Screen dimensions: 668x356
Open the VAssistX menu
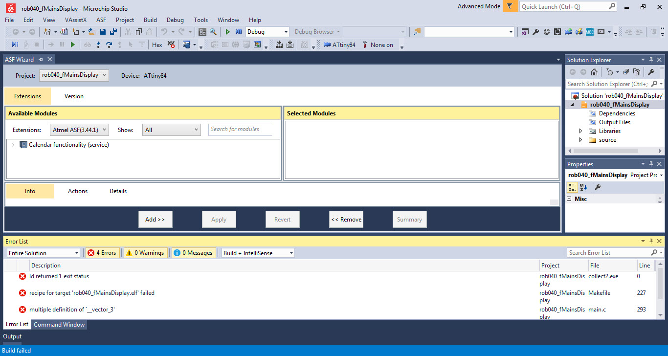(76, 20)
